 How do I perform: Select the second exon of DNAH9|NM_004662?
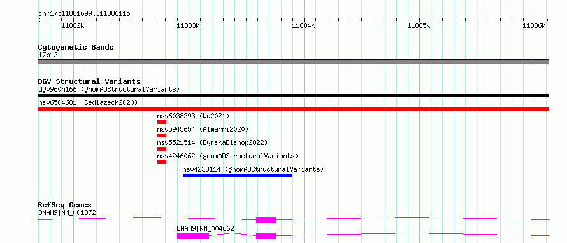click(266, 236)
